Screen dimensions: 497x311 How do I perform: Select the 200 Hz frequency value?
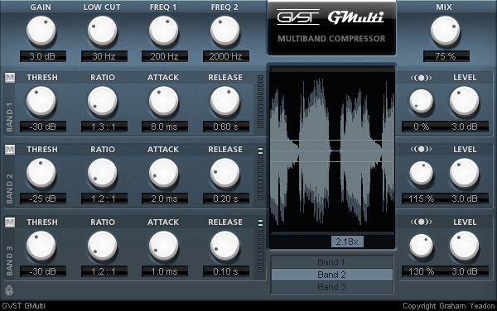[165, 56]
